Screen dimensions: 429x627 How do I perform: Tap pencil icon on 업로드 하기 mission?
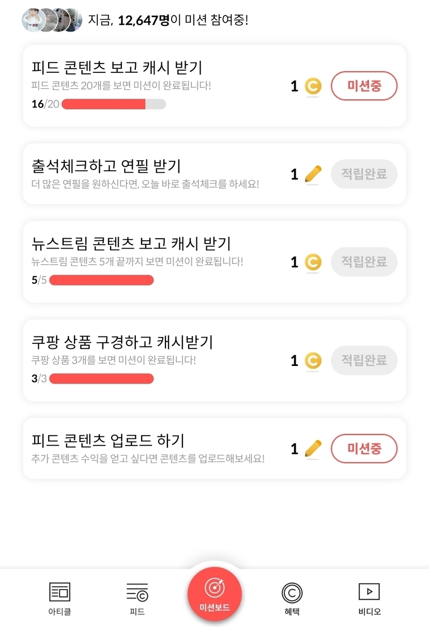click(x=313, y=448)
